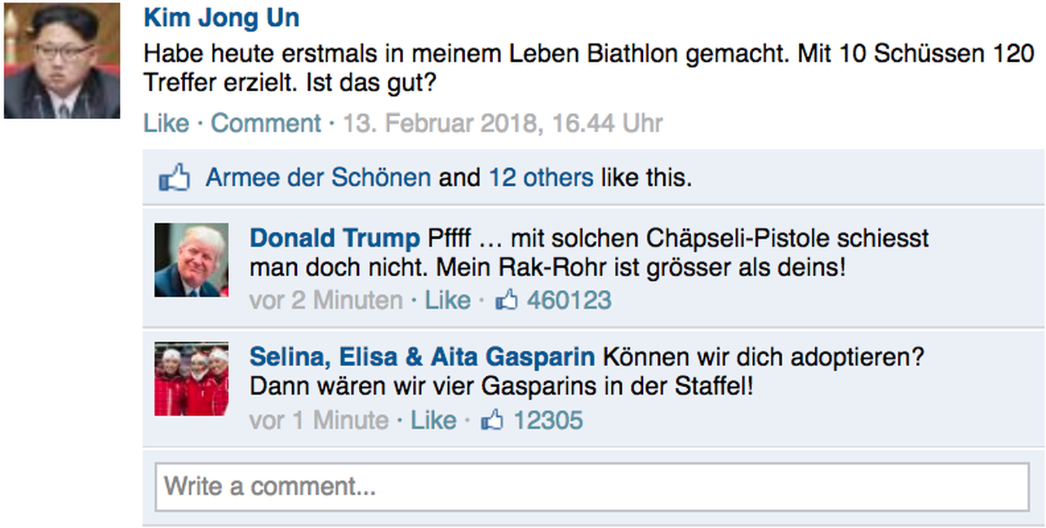
Task: Like the Gasparin adoption comment
Action: click(432, 420)
